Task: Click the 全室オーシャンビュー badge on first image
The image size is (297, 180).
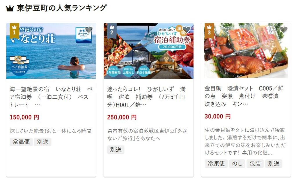Action: click(x=84, y=35)
